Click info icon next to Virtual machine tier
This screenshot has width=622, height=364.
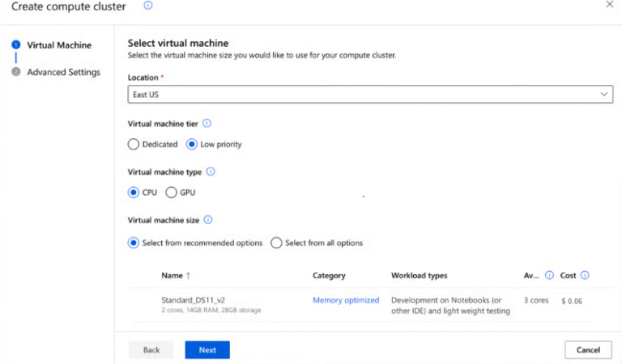[207, 123]
